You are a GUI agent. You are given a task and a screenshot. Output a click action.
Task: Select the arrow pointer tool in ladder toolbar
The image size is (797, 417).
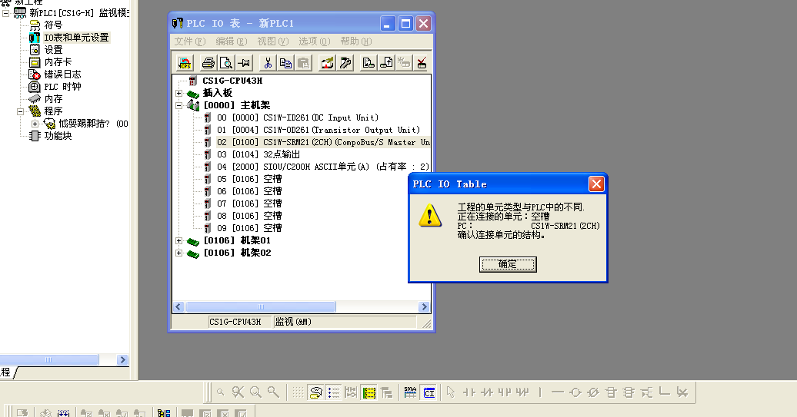click(451, 392)
